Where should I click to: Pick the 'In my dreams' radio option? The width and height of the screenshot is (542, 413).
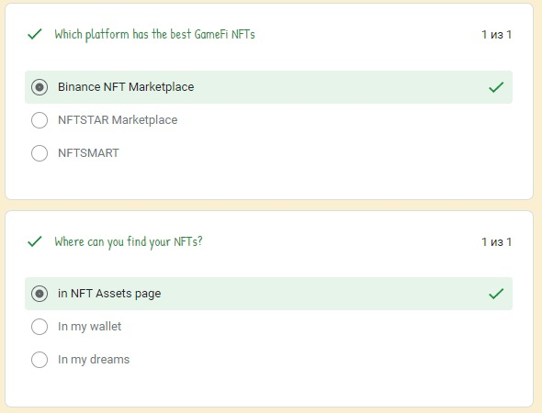tap(40, 360)
